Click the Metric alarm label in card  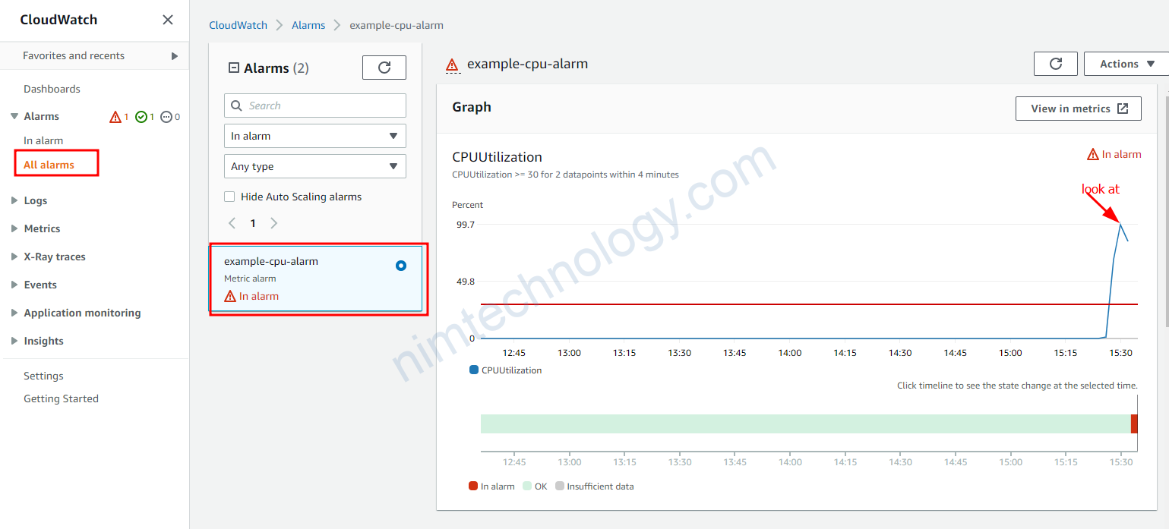click(250, 279)
